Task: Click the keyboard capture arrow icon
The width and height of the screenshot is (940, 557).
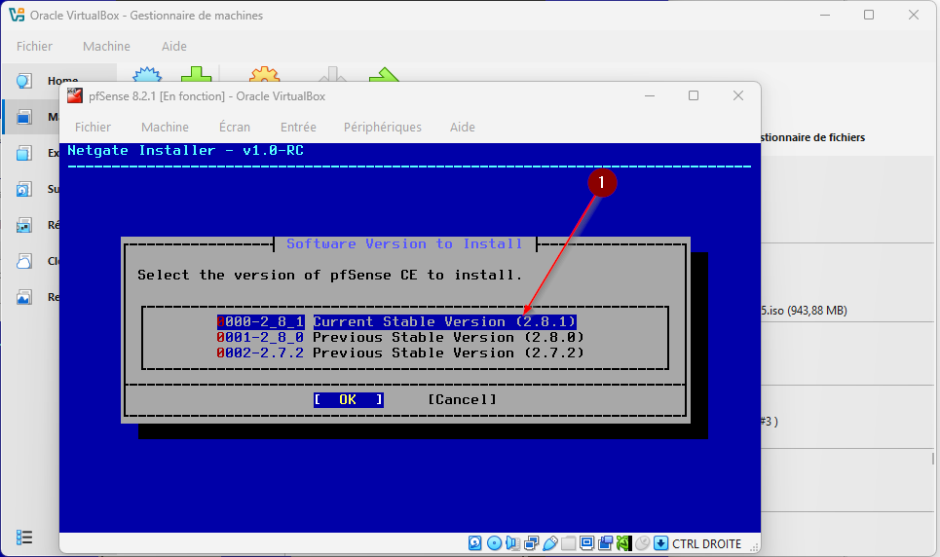Action: tap(660, 543)
